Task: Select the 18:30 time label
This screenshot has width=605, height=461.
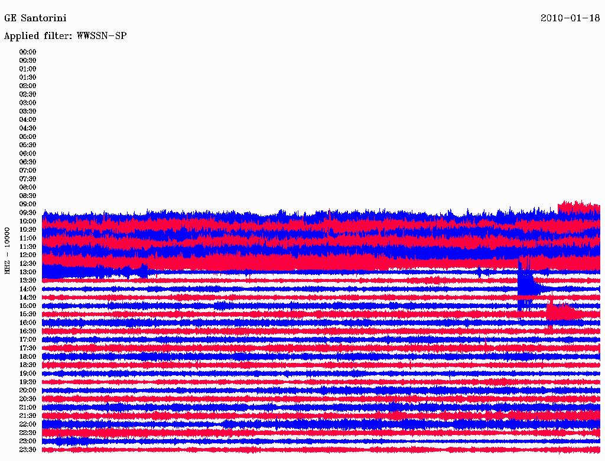Action: coord(27,365)
